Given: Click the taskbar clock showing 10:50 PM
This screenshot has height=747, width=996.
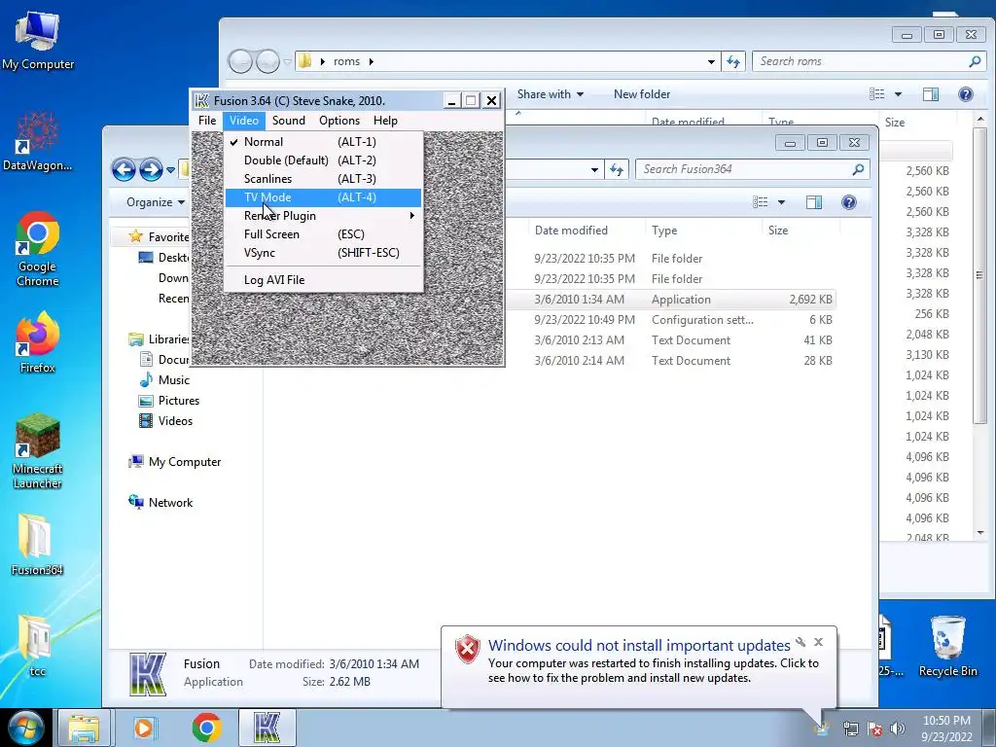Looking at the screenshot, I should 946,729.
